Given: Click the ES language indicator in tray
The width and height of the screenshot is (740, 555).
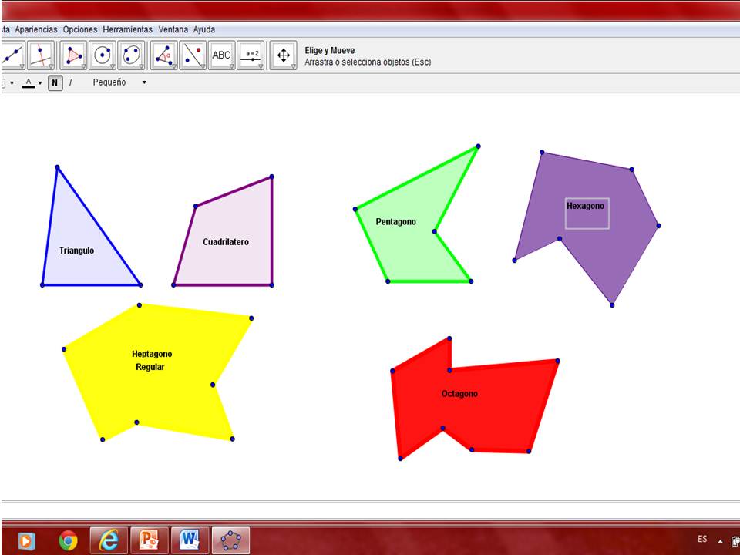Looking at the screenshot, I should pos(702,539).
